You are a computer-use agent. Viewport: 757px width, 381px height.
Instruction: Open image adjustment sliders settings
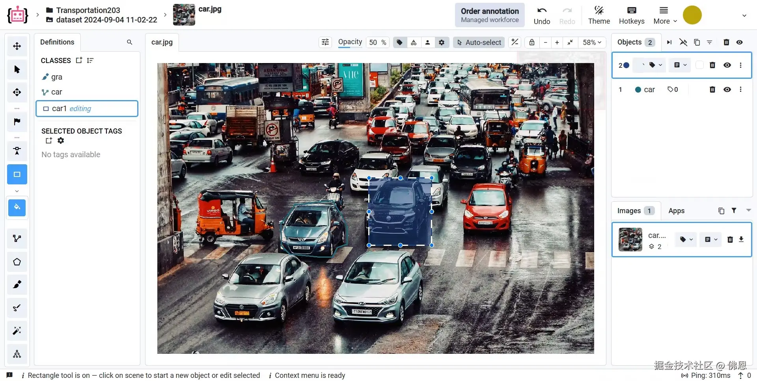pyautogui.click(x=325, y=42)
